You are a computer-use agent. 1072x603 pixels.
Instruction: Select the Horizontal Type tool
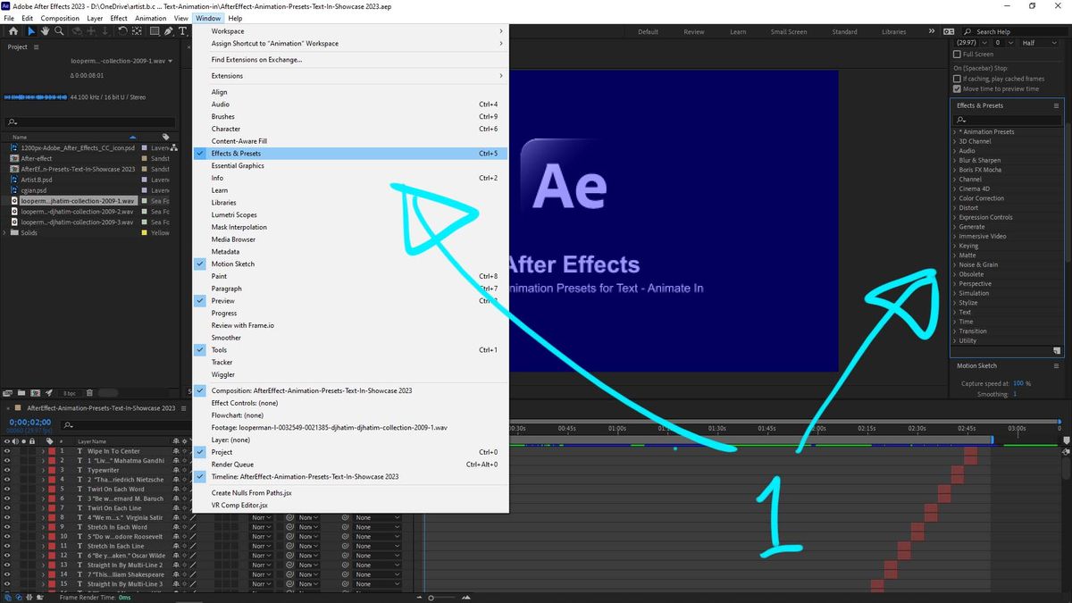(183, 30)
